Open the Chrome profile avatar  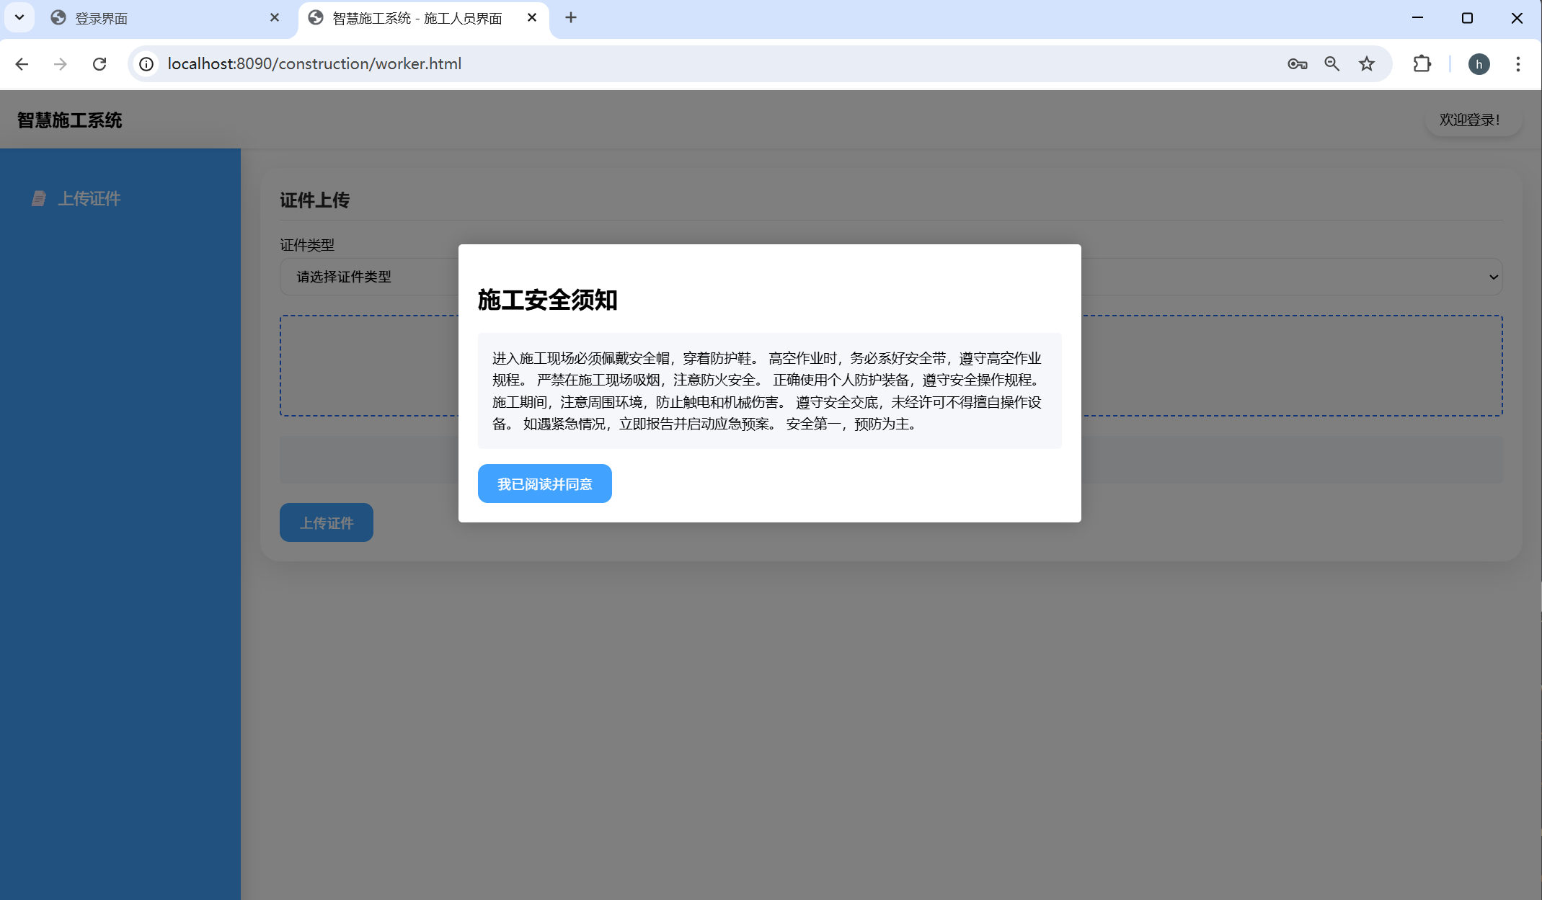point(1479,64)
